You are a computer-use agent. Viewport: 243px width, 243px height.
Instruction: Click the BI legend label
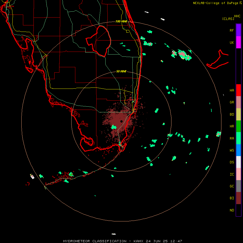(232, 198)
